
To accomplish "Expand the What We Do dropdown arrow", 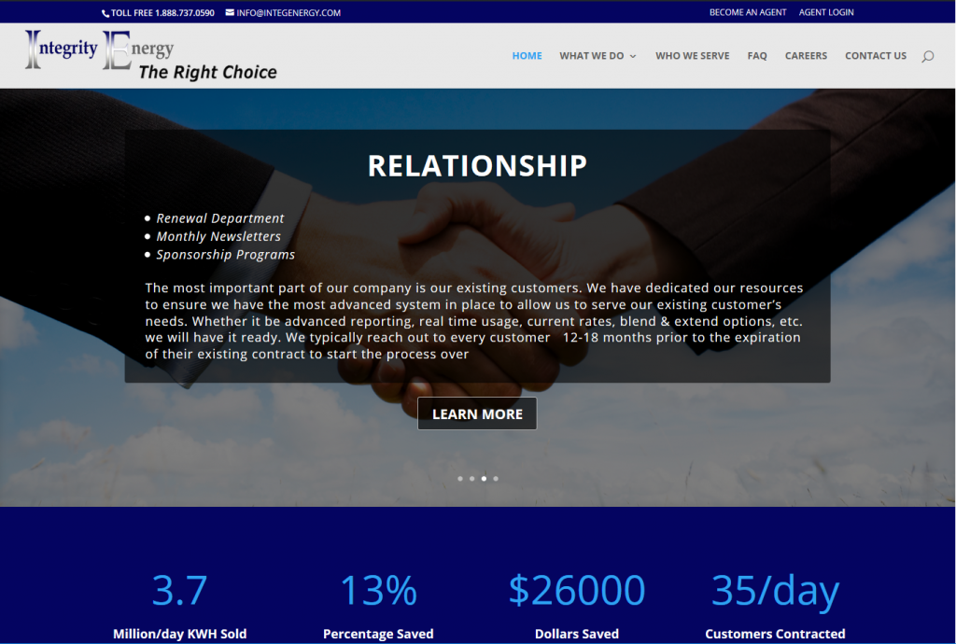I will (x=633, y=56).
